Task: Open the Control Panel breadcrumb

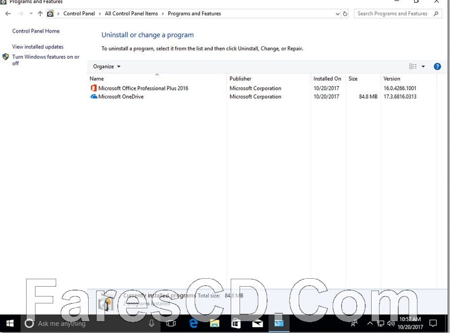Action: tap(79, 13)
